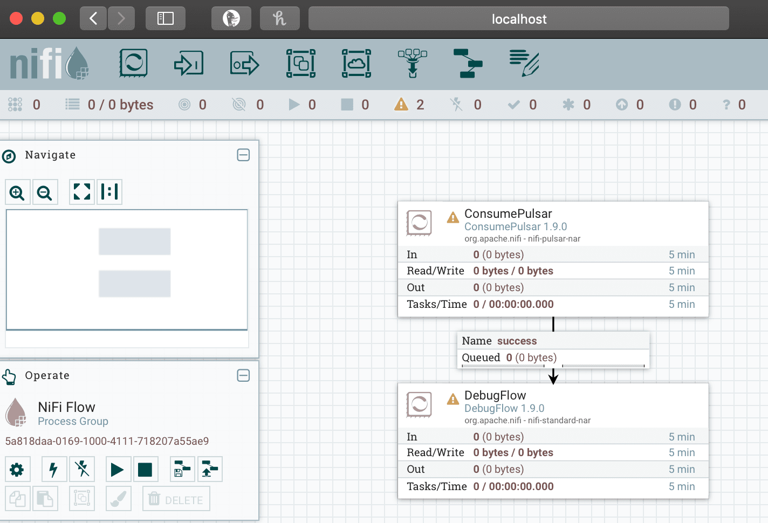Reset the canvas to actual size
Image resolution: width=768 pixels, height=523 pixels.
109,191
